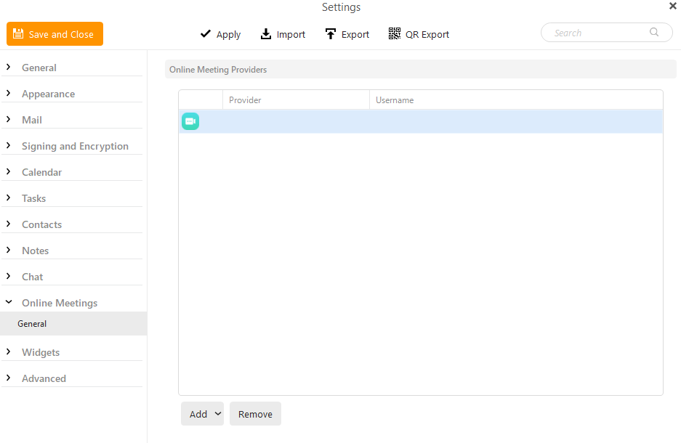681x443 pixels.
Task: Expand the Appearance section
Action: point(48,94)
